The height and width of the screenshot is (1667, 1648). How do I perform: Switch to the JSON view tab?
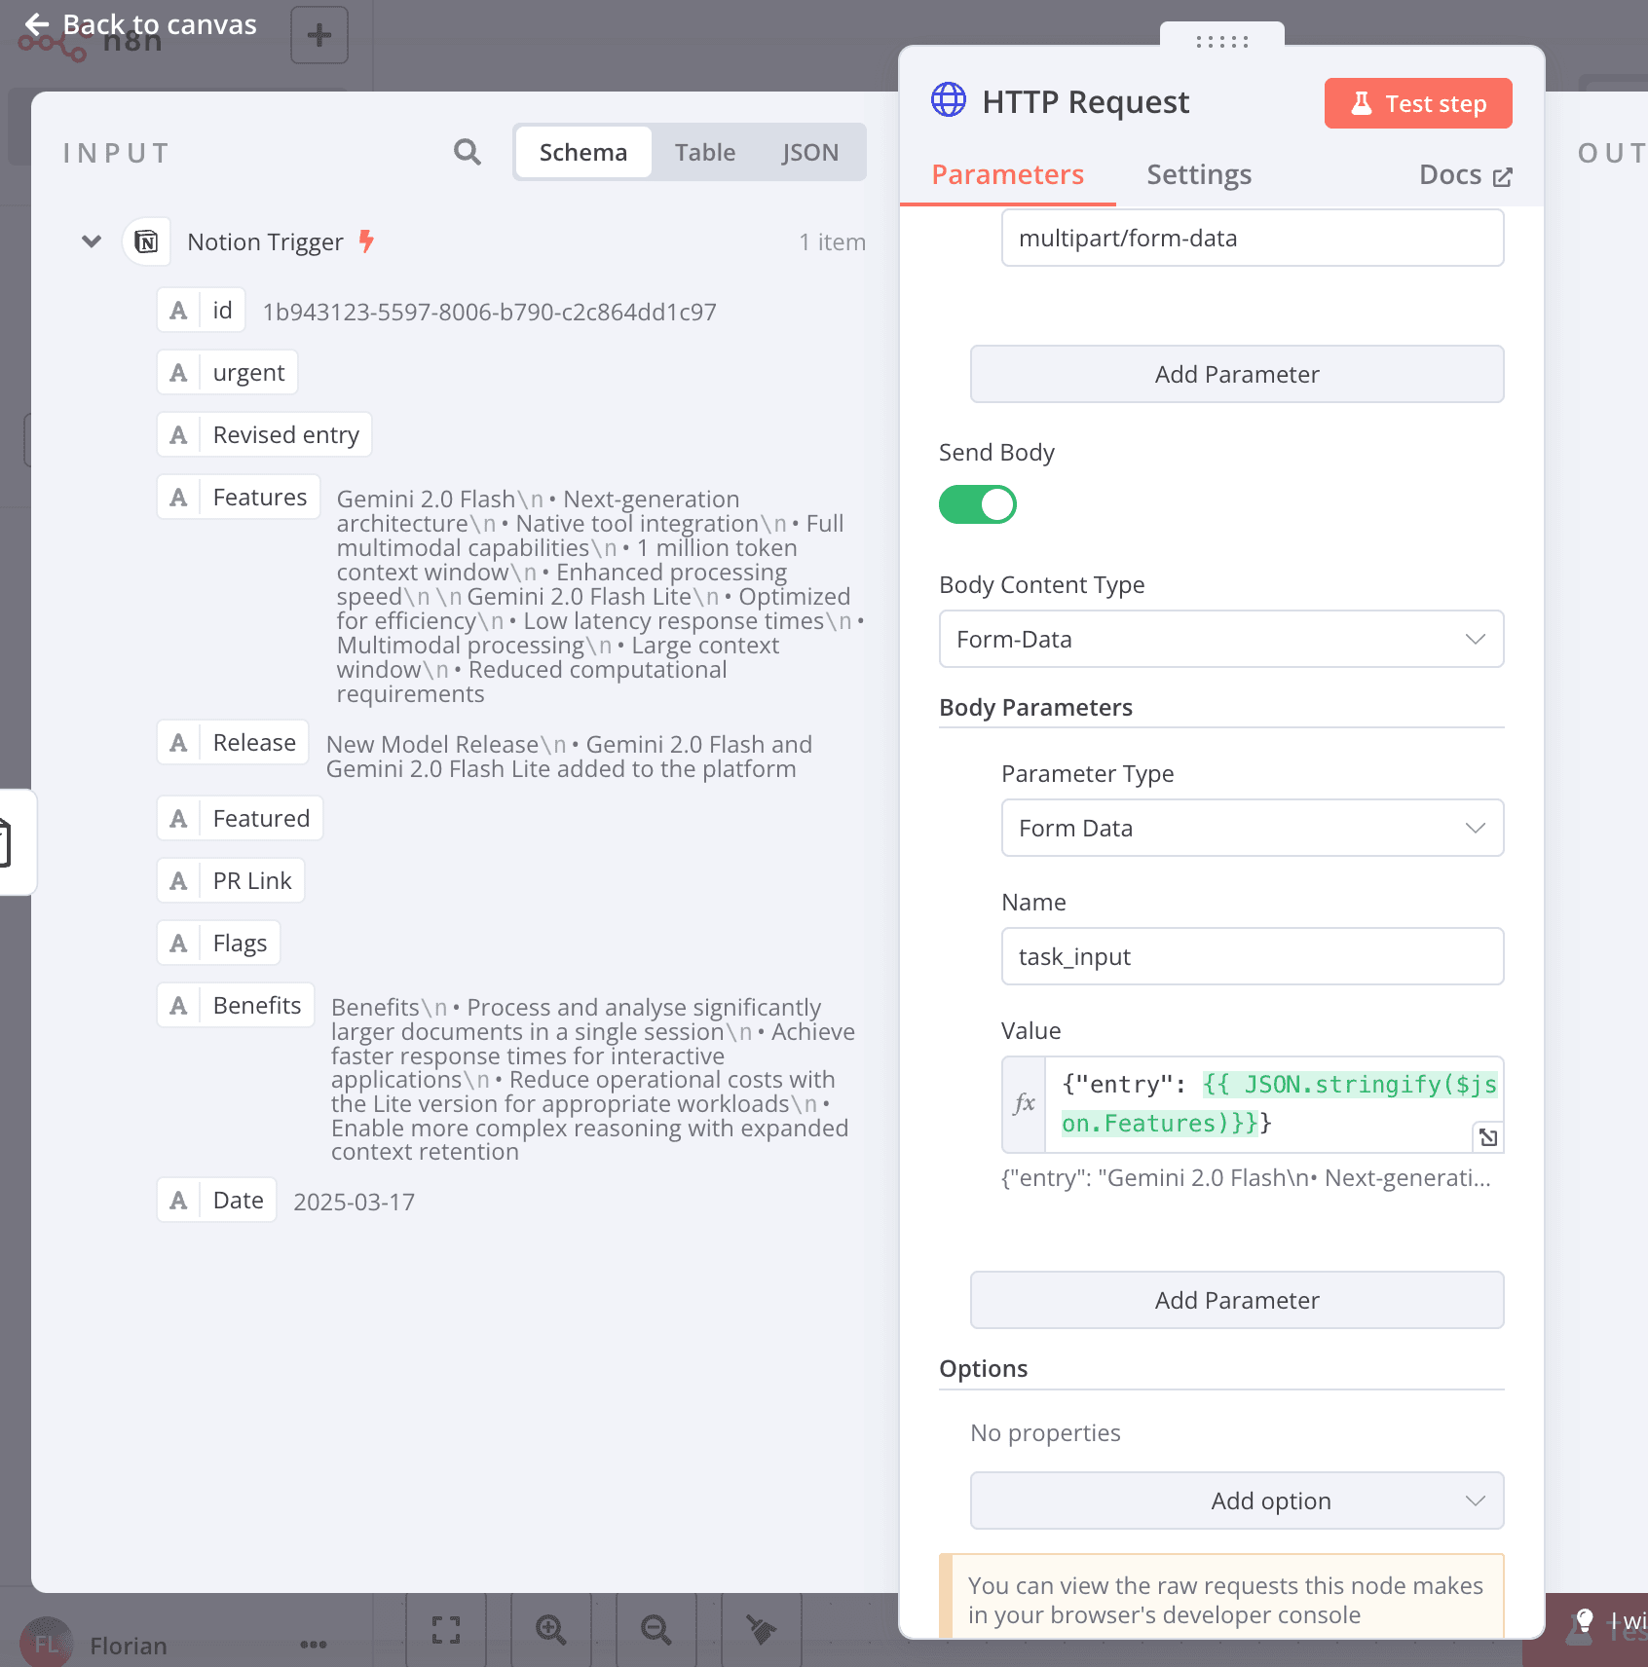coord(810,152)
